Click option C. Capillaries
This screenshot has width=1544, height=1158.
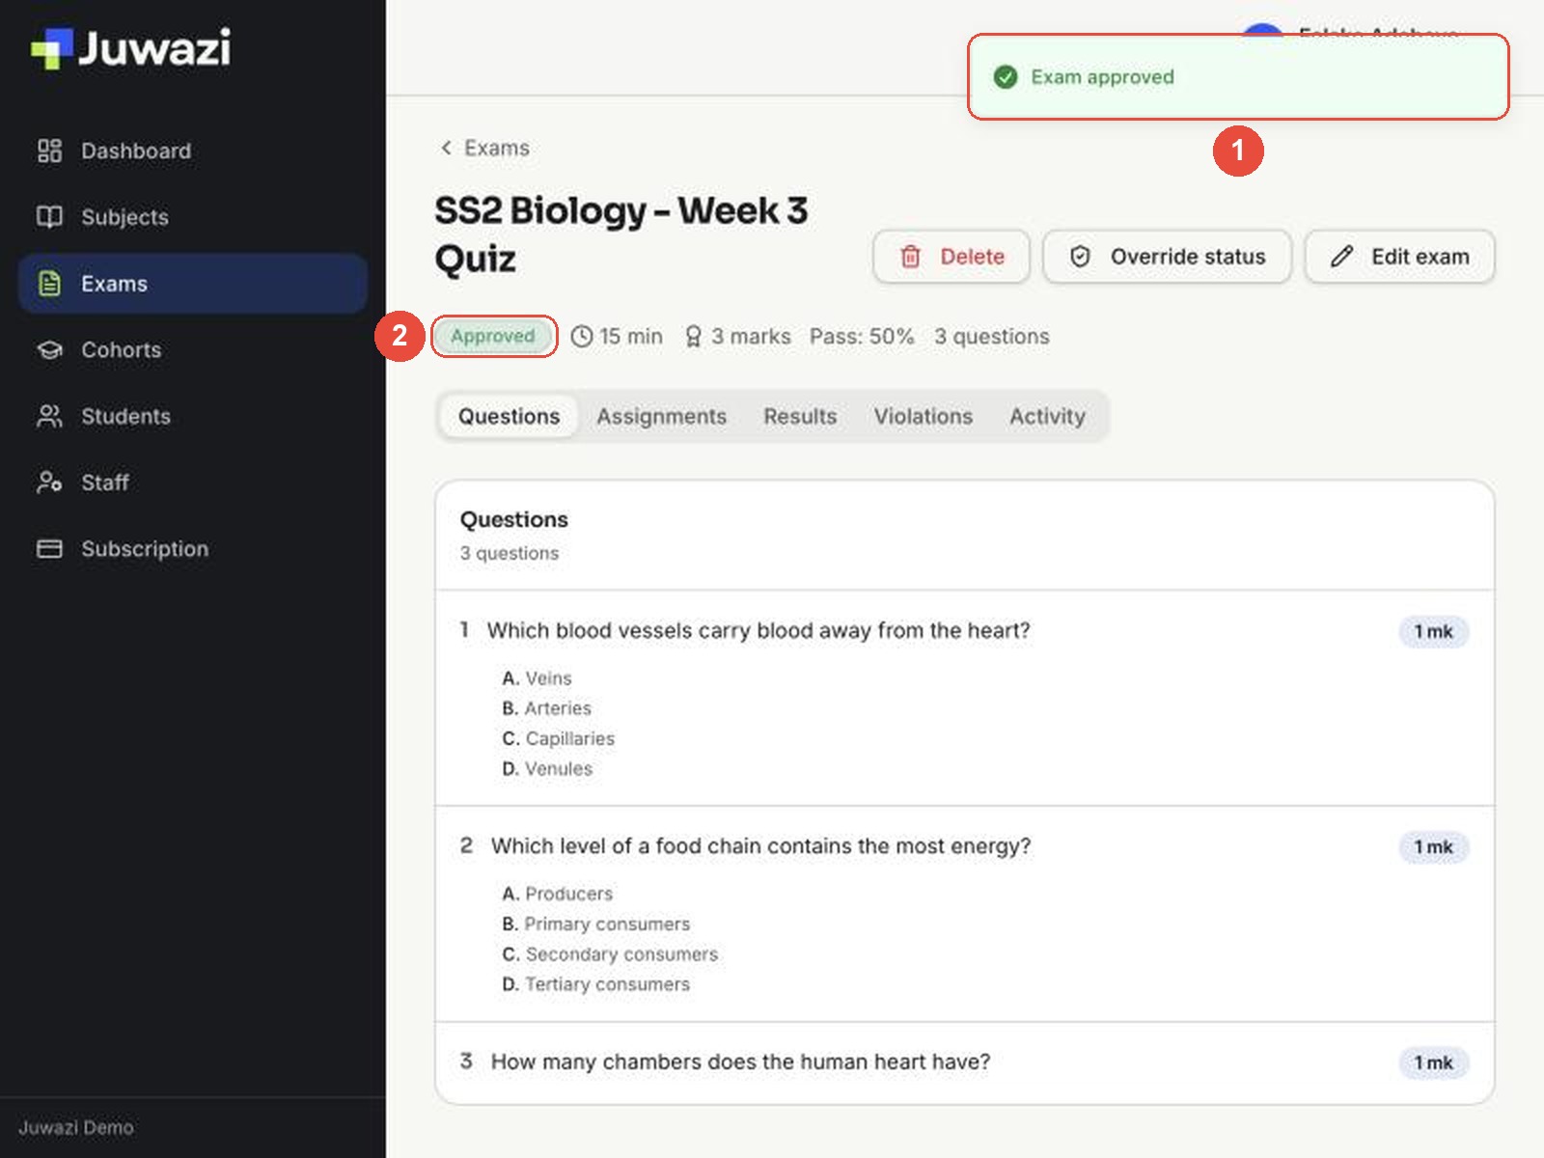(x=558, y=738)
